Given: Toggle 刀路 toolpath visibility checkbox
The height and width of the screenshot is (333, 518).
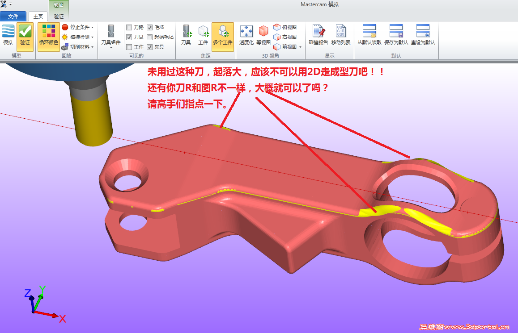Looking at the screenshot, I should (129, 27).
